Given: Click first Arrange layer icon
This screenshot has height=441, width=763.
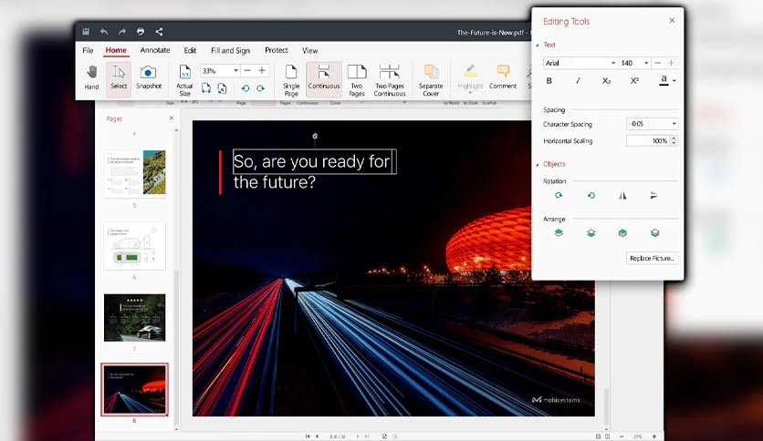Looking at the screenshot, I should [559, 232].
